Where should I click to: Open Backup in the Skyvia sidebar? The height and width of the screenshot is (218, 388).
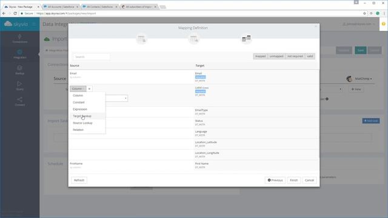pyautogui.click(x=20, y=70)
